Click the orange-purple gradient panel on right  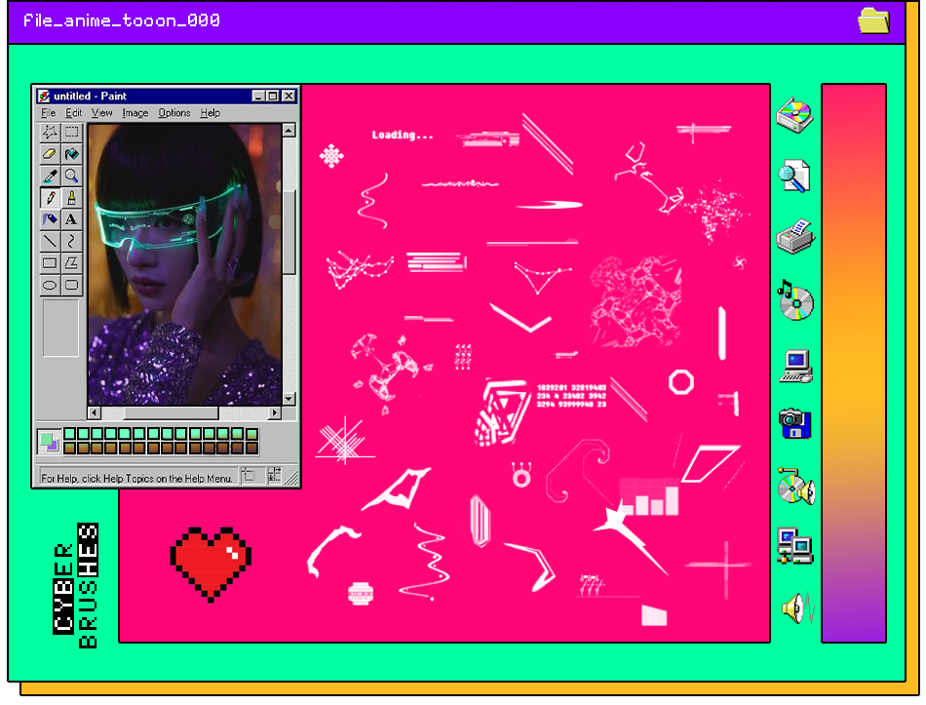(854, 363)
